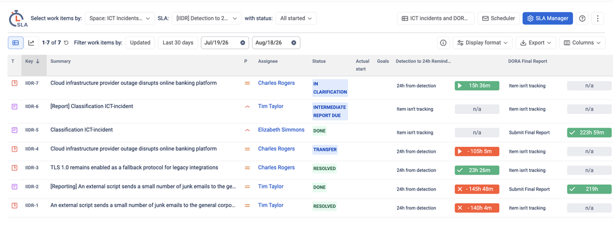Click the -145h 48m failed SLA timer
Screen dimensions: 613x226
click(x=477, y=189)
